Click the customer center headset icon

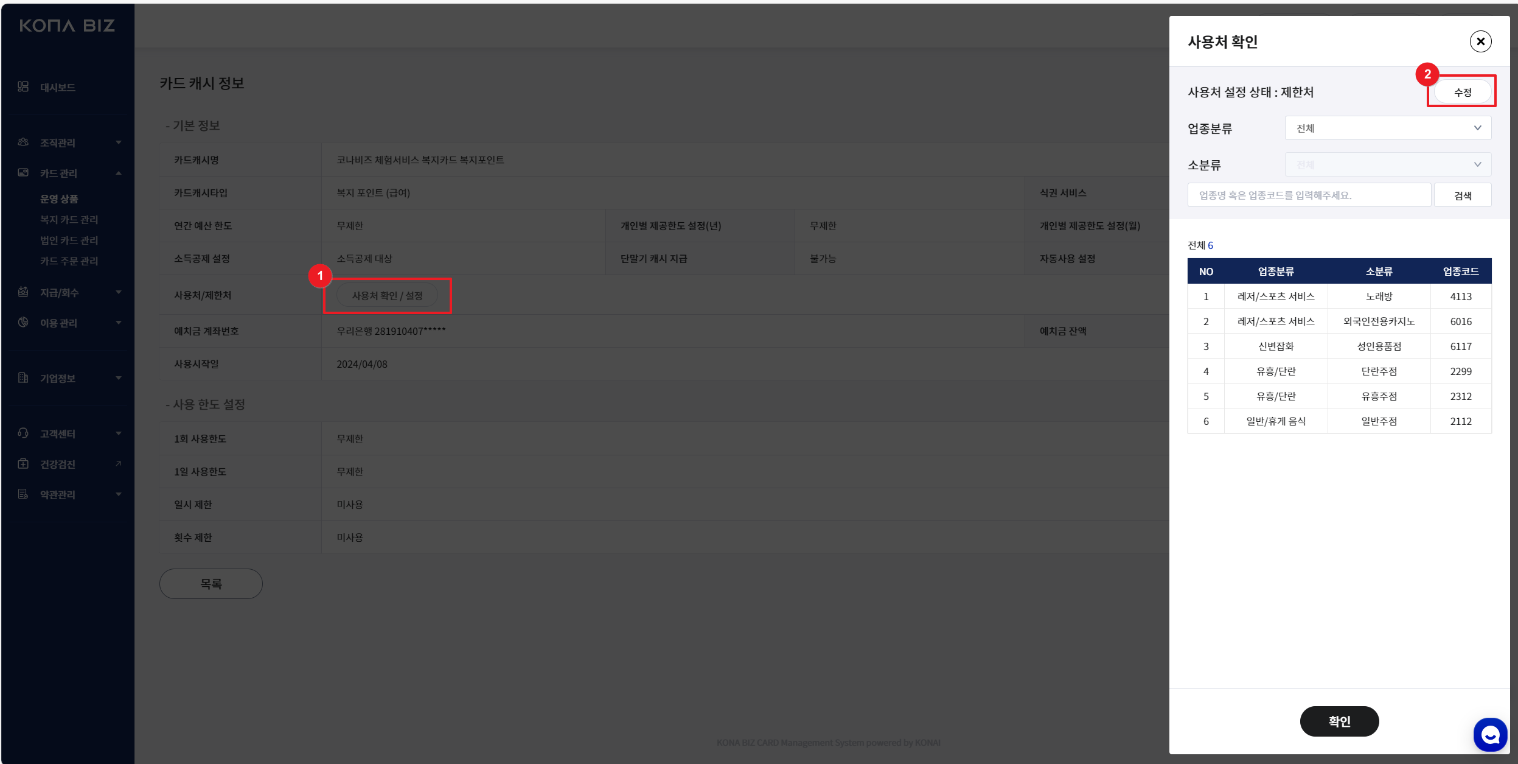point(23,433)
